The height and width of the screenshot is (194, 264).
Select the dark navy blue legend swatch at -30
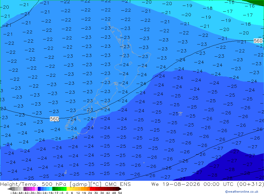[x=39, y=189]
